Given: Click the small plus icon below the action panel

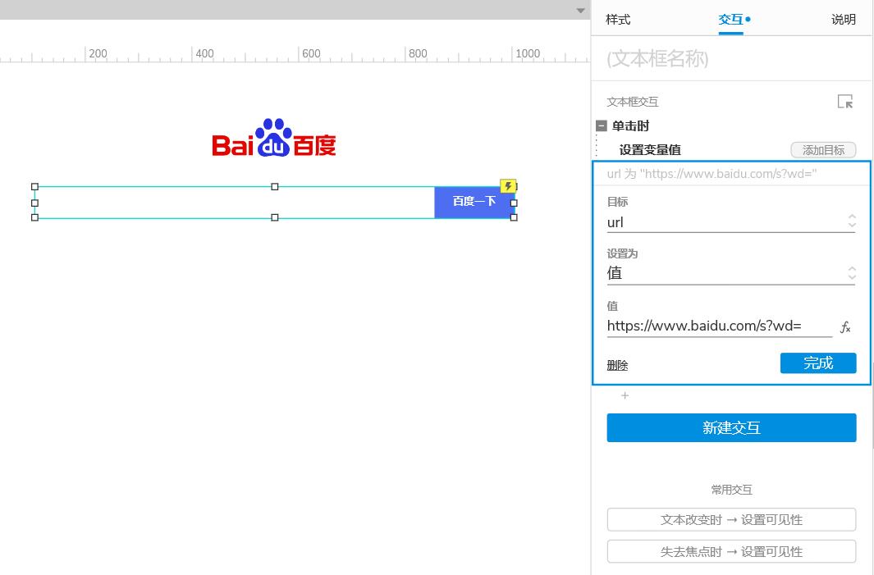Looking at the screenshot, I should [x=625, y=395].
